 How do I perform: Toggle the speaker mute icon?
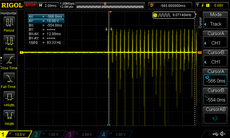[223, 134]
